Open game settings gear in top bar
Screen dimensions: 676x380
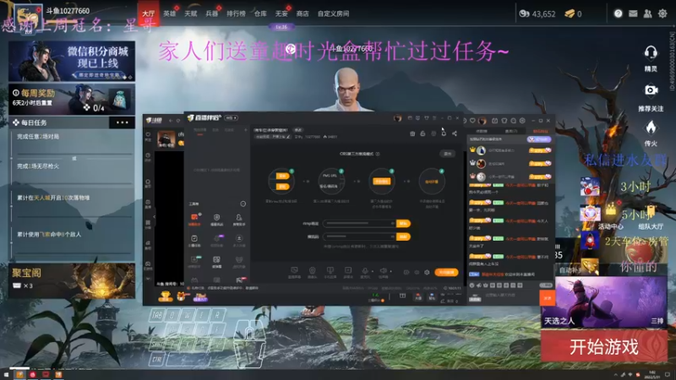(x=662, y=14)
